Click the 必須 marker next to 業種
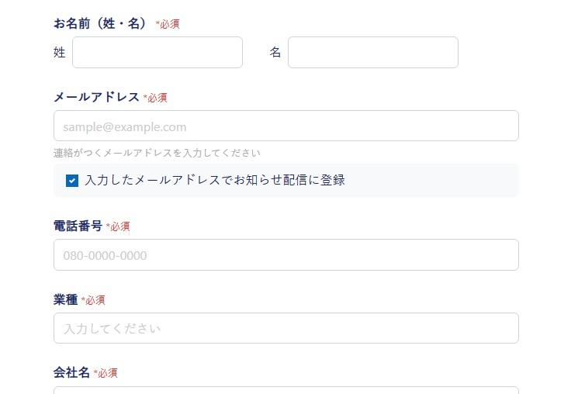Viewport: 578px width, 394px height. click(x=93, y=300)
